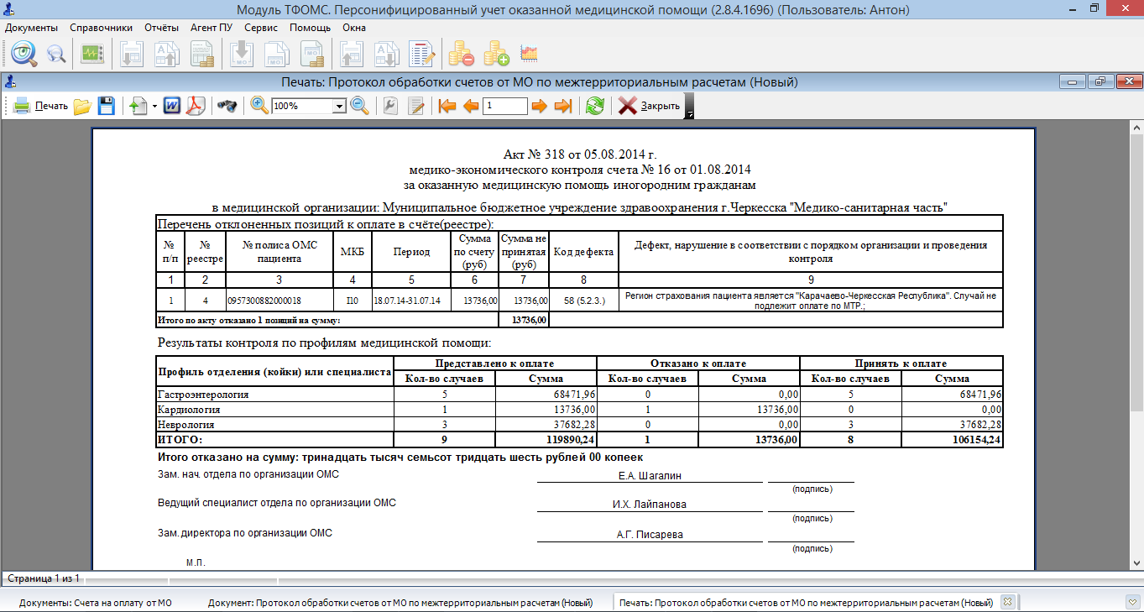Click the binoculars find icon
The width and height of the screenshot is (1144, 612).
(x=227, y=106)
